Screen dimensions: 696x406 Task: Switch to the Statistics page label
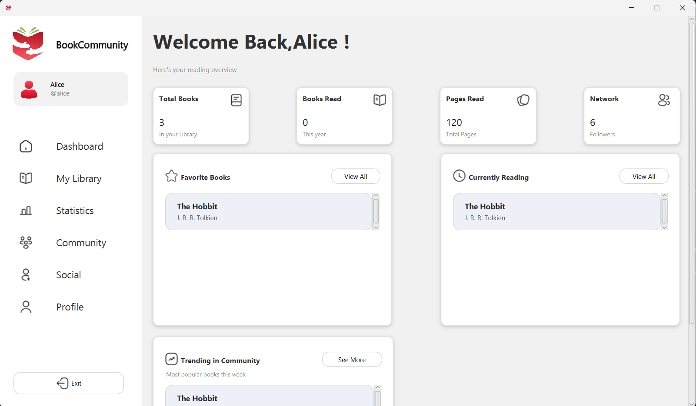click(x=75, y=211)
